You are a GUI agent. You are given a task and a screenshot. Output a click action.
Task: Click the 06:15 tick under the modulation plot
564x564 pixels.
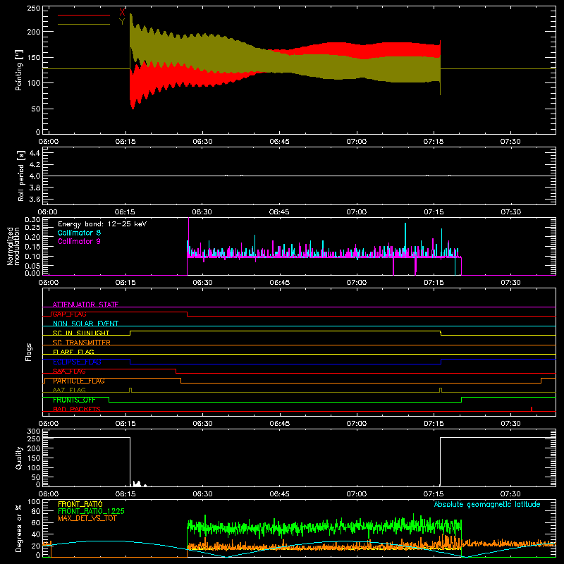125,283
